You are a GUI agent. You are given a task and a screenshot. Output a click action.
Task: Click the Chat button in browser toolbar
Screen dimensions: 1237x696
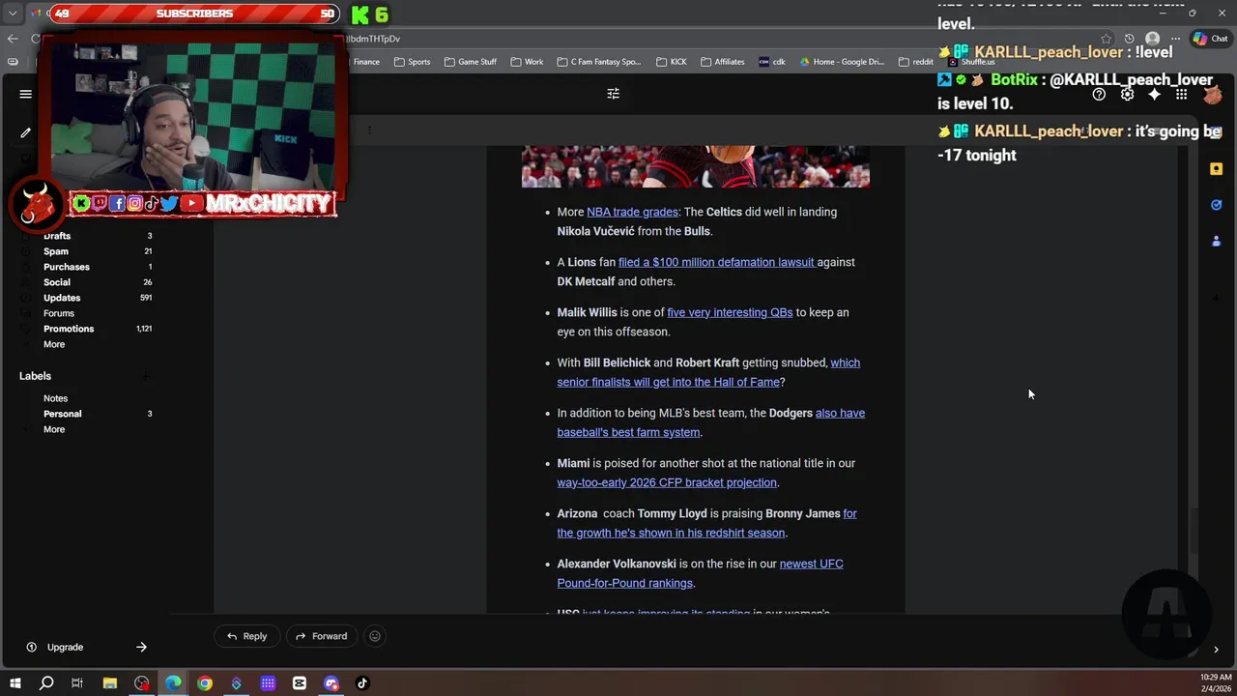point(1212,39)
